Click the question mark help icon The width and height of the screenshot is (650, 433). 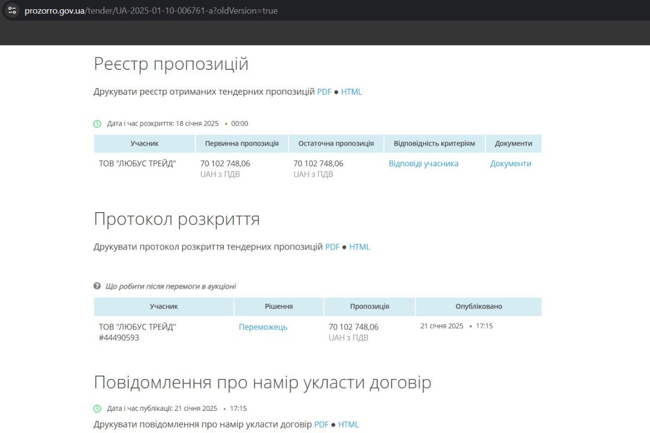coord(97,286)
